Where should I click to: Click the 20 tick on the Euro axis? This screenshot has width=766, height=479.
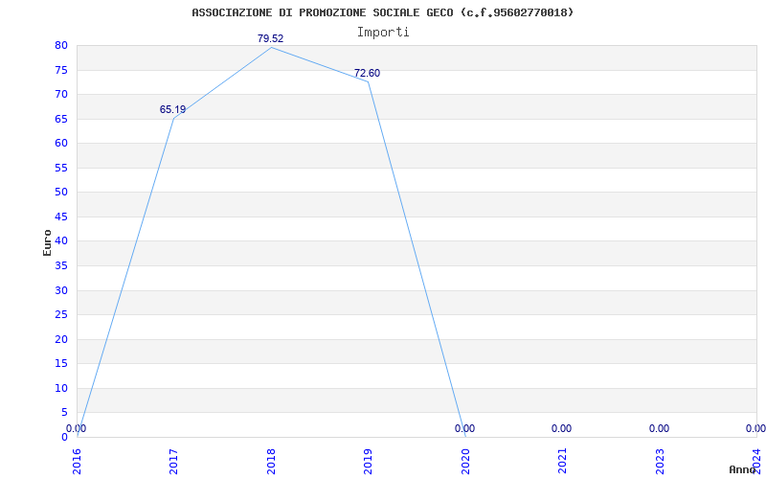[x=61, y=339]
